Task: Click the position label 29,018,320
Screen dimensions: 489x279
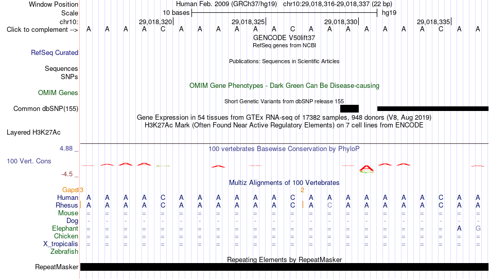Action: click(x=155, y=22)
